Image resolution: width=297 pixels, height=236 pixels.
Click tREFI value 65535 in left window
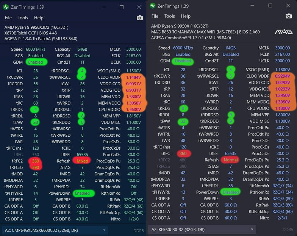tap(82, 155)
